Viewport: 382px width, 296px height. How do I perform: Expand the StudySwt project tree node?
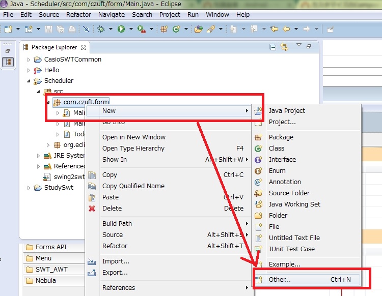pyautogui.click(x=29, y=188)
